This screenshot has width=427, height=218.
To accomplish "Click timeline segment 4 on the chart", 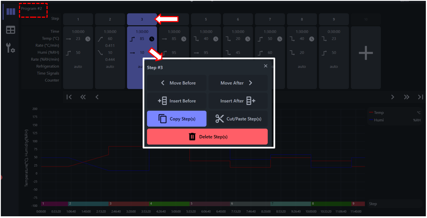I will point(169,204).
